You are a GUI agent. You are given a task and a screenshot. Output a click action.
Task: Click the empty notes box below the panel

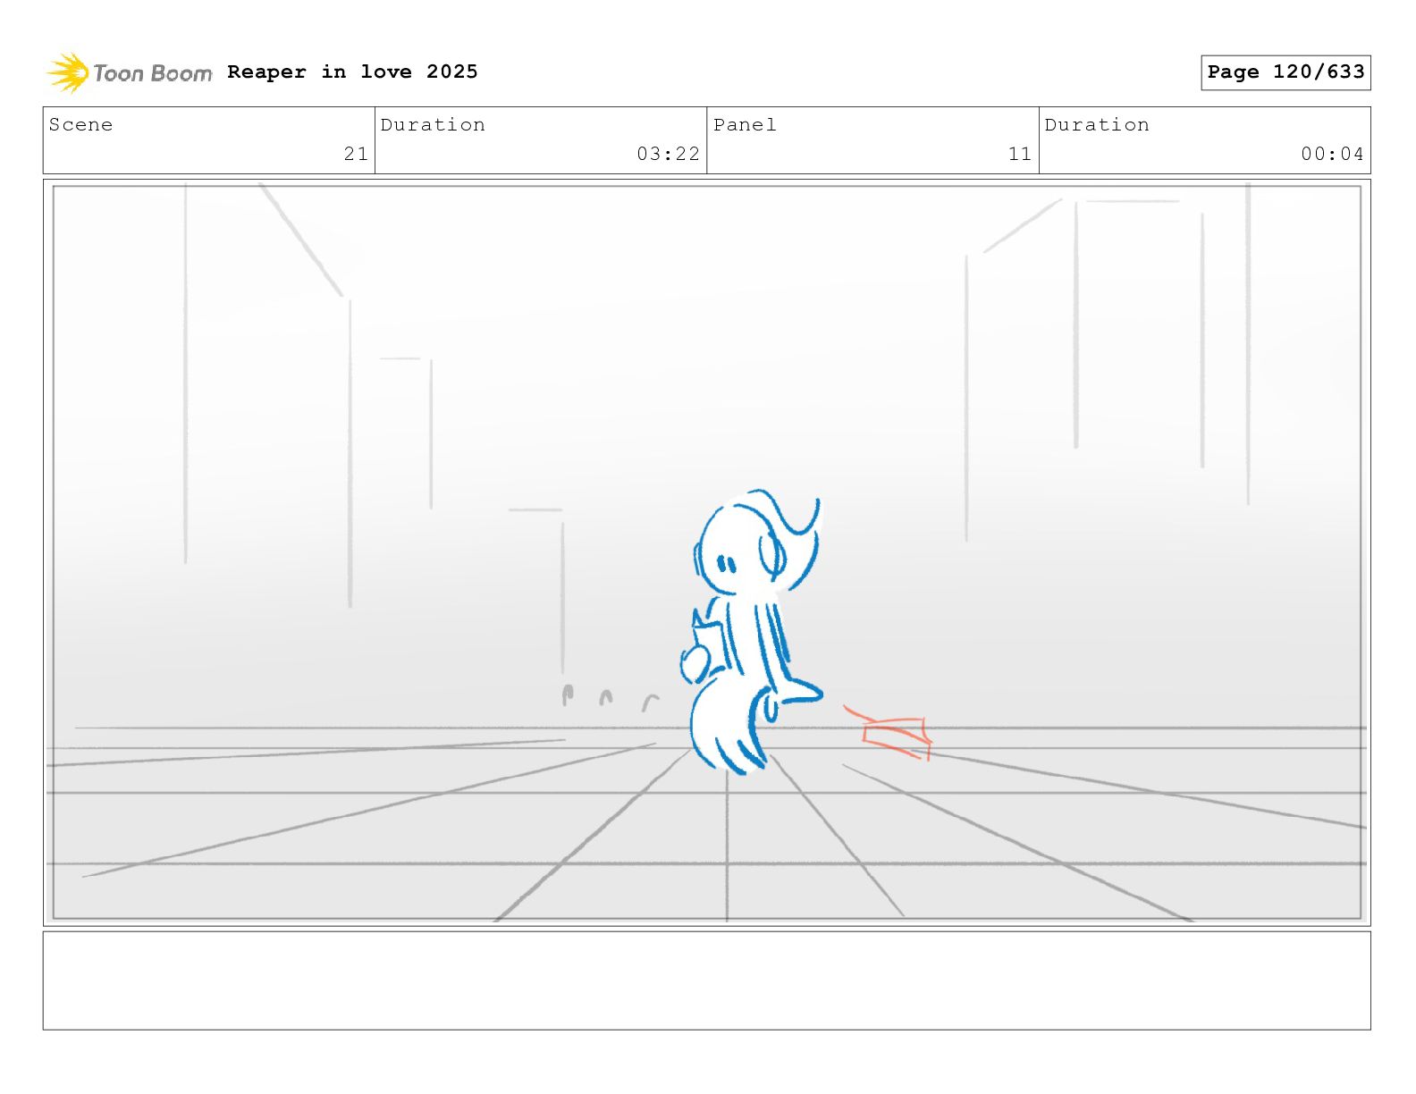tap(706, 980)
